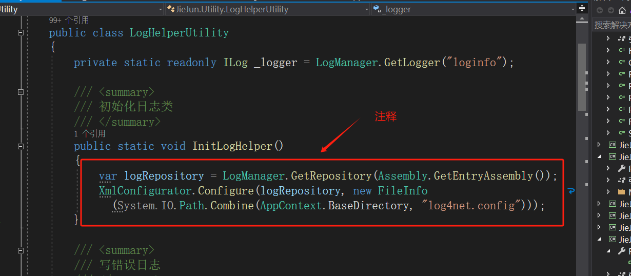Collapse the LogHelperUtility class outlining box
This screenshot has height=276, width=631.
pyautogui.click(x=21, y=33)
